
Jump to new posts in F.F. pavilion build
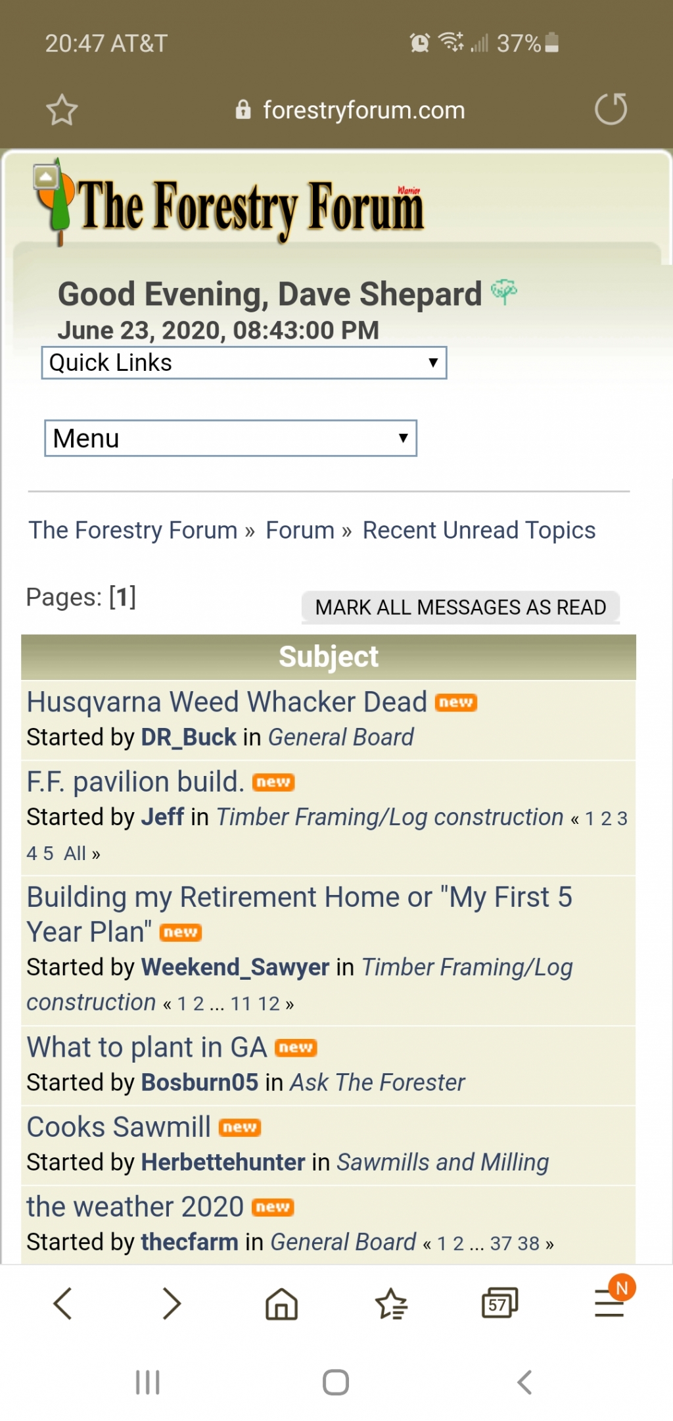pos(273,783)
